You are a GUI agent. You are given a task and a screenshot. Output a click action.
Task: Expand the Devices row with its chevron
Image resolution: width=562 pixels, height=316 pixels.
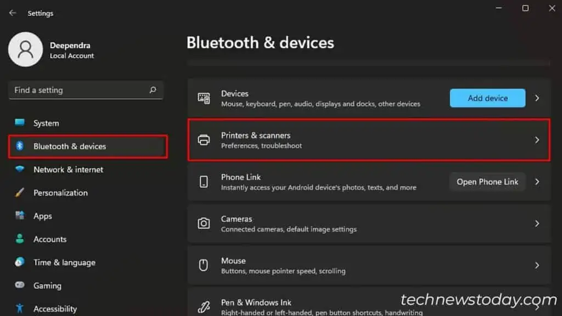(x=537, y=98)
